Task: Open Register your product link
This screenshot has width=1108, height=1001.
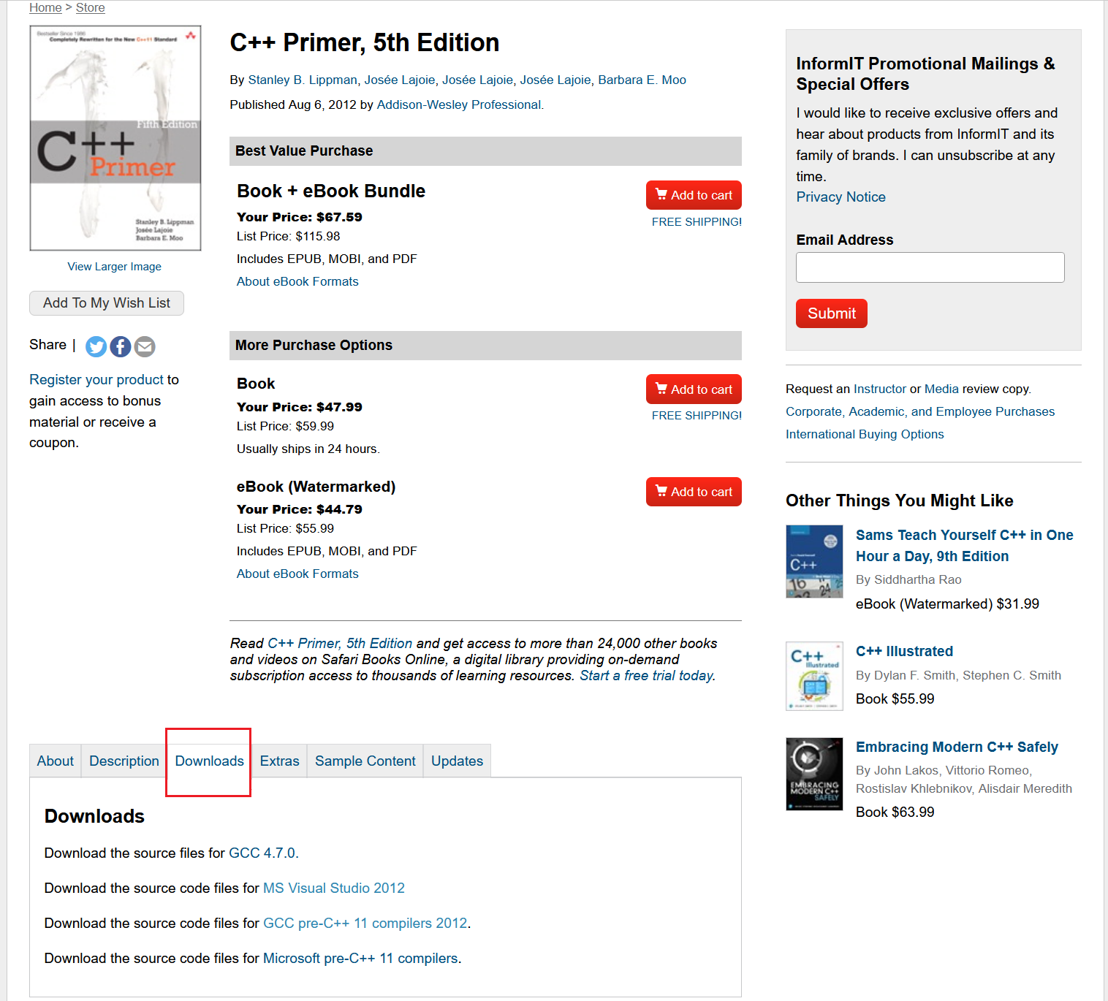Action: pyautogui.click(x=96, y=379)
